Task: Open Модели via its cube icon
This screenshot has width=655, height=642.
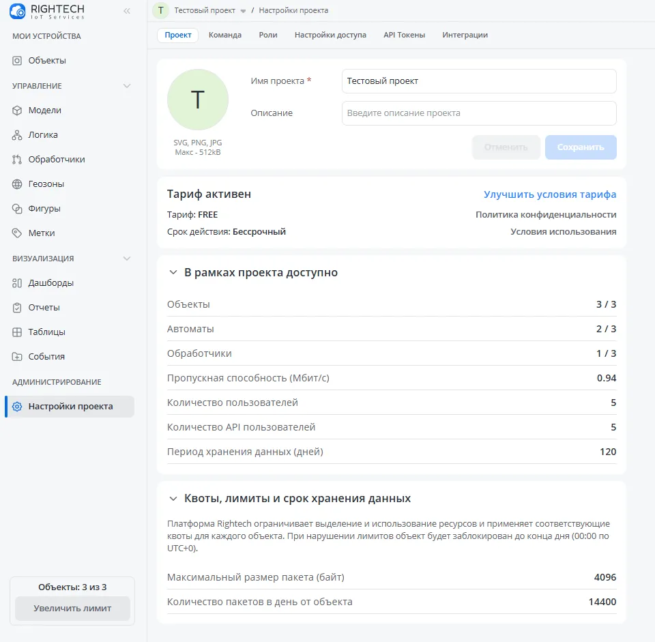Action: click(x=18, y=111)
